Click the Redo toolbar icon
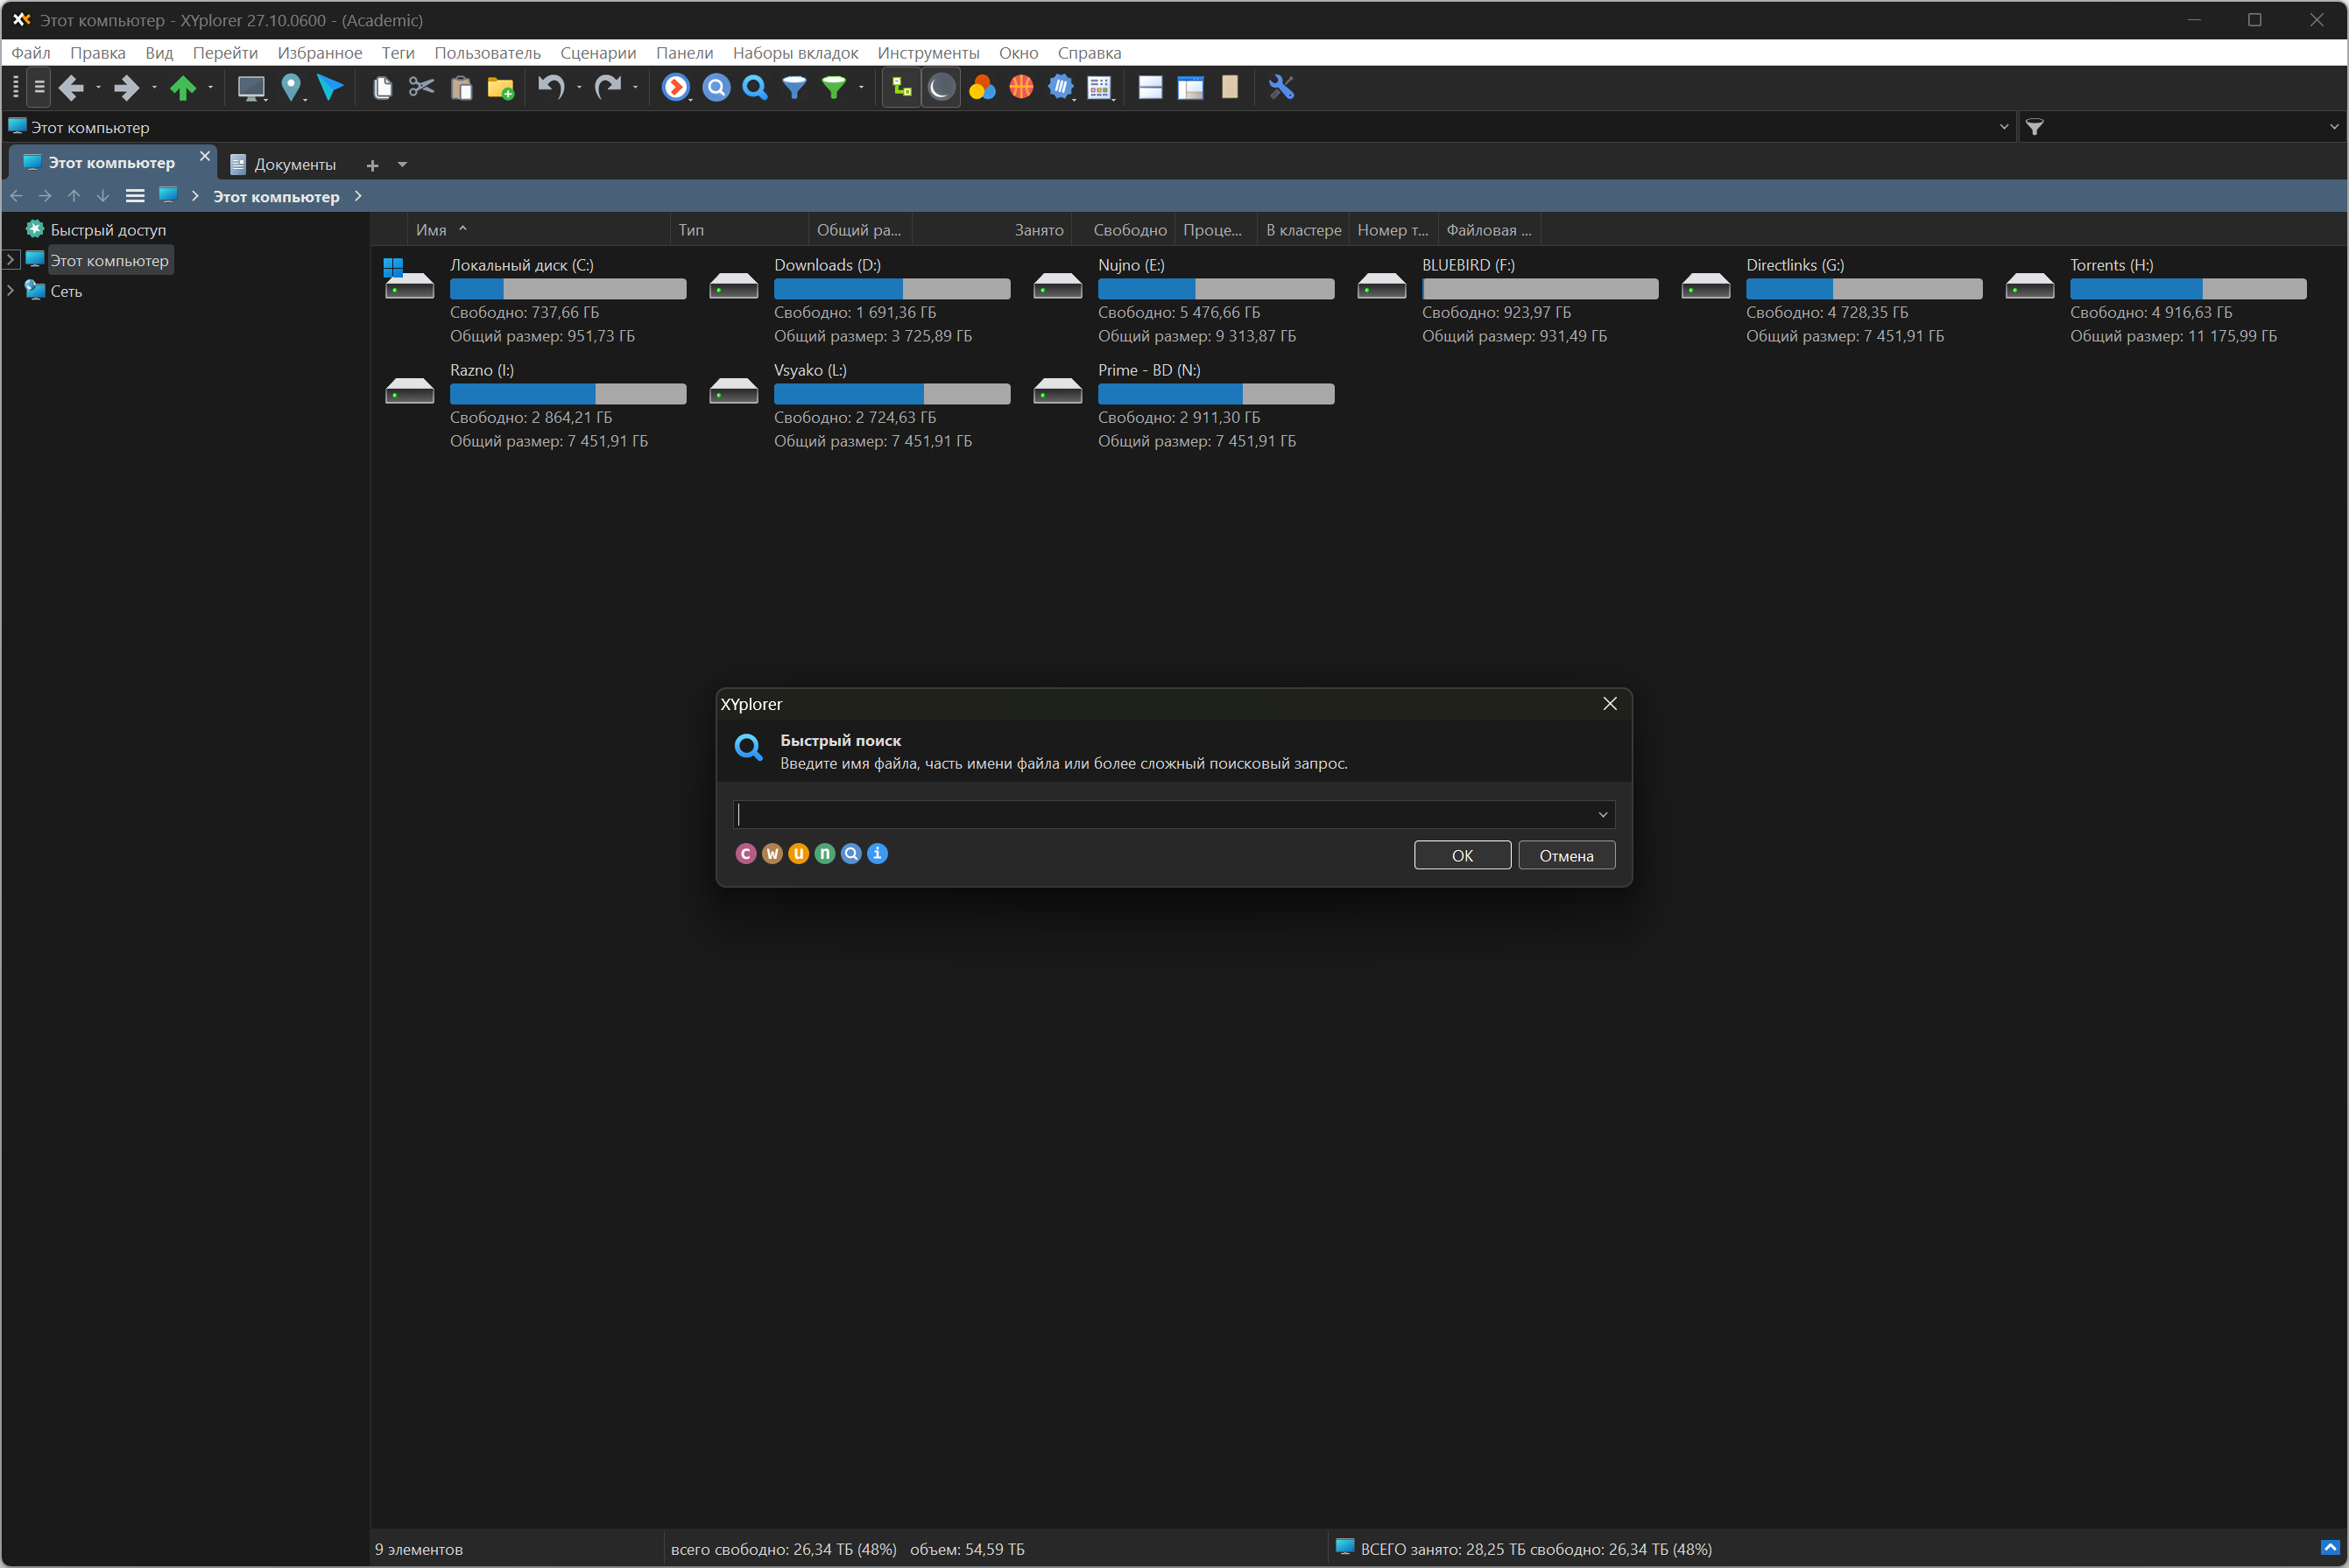2349x1568 pixels. point(607,88)
